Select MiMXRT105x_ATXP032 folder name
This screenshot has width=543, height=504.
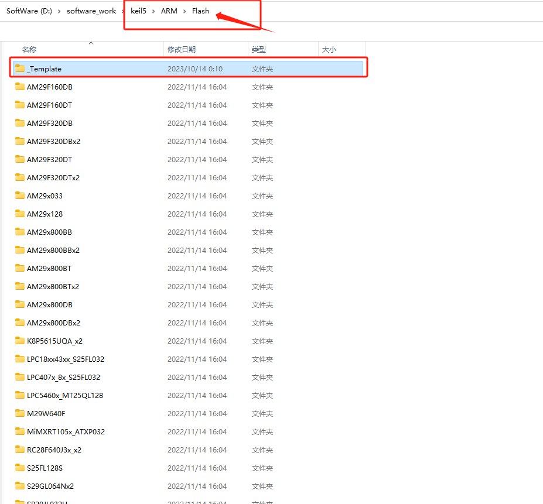pos(66,431)
